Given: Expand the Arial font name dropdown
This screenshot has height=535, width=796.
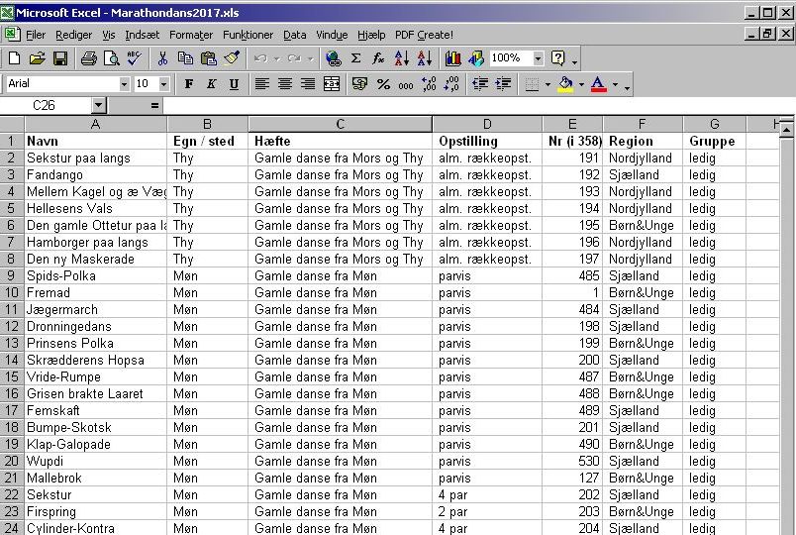Looking at the screenshot, I should tap(124, 84).
